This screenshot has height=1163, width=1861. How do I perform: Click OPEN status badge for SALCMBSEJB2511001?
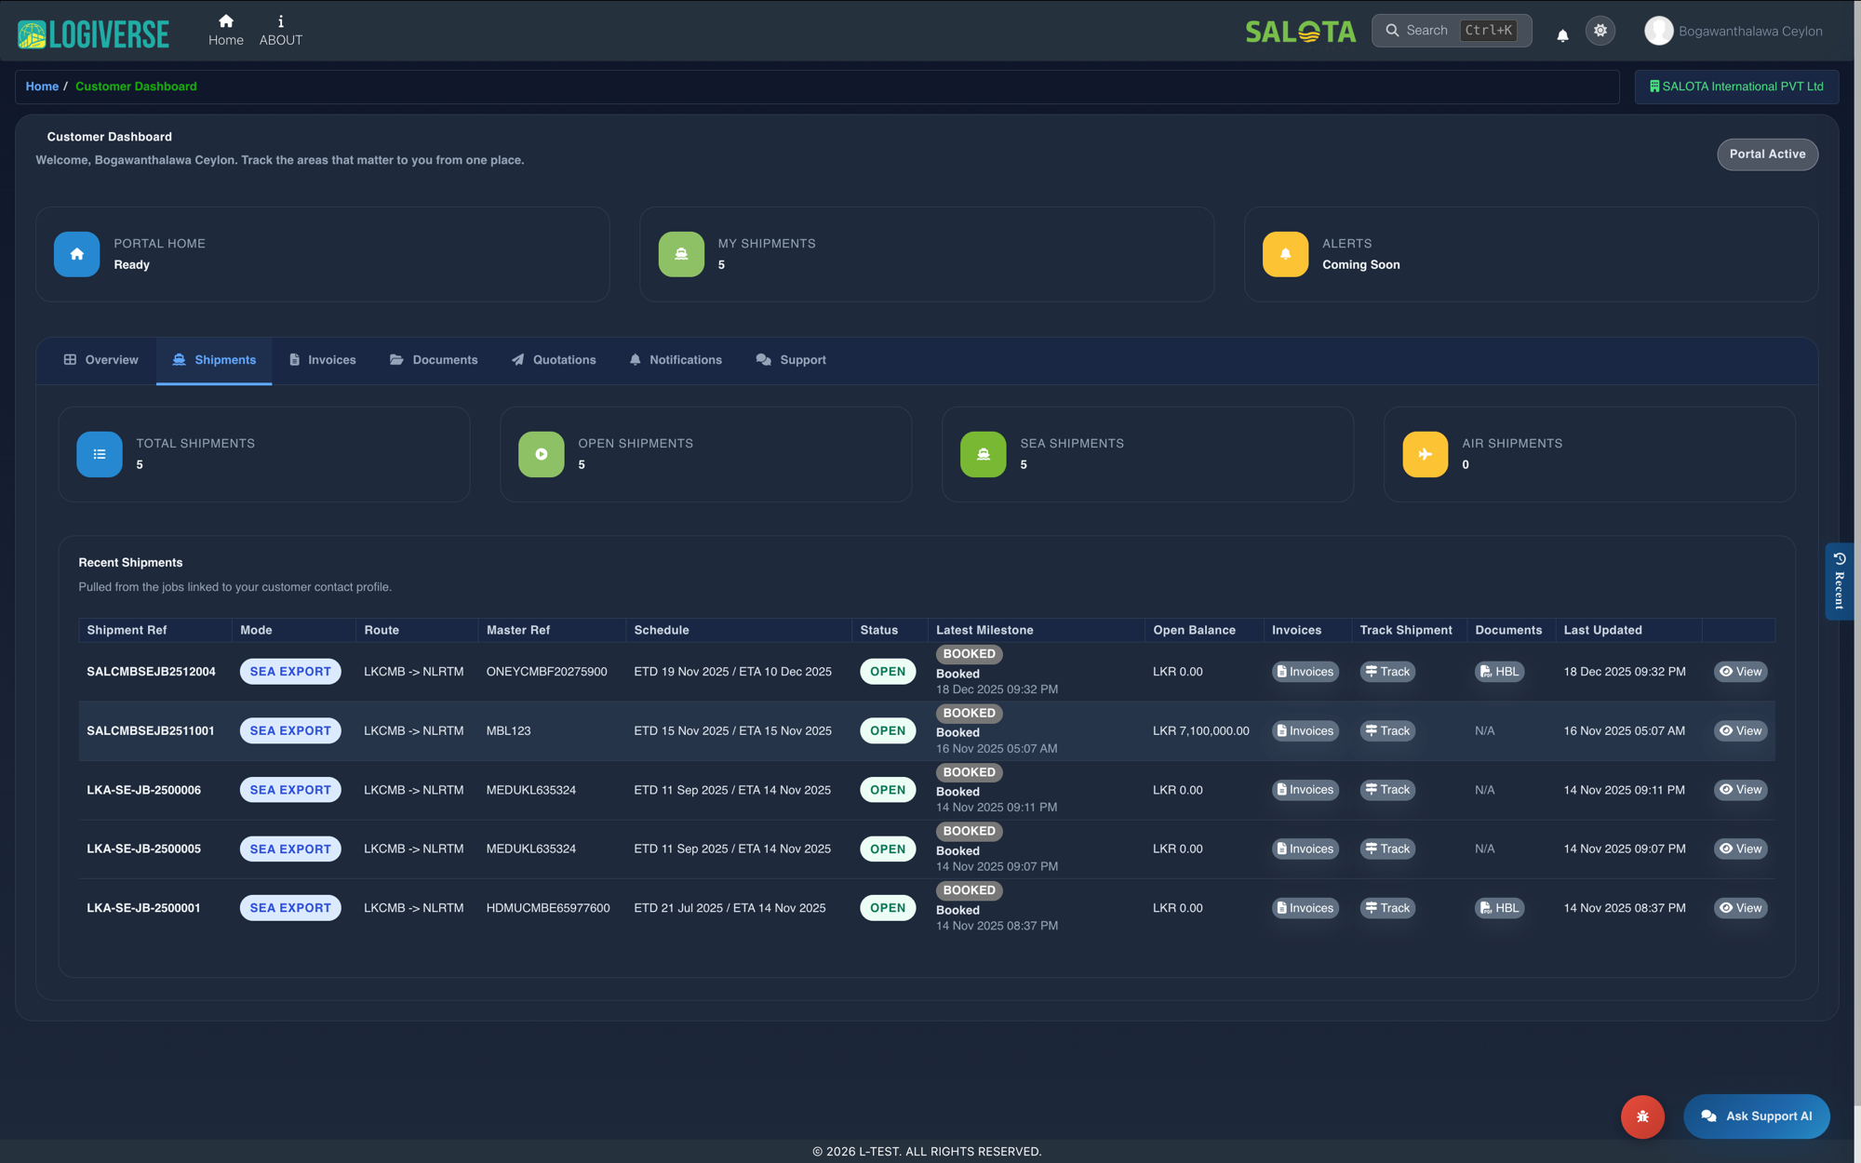[x=888, y=730]
